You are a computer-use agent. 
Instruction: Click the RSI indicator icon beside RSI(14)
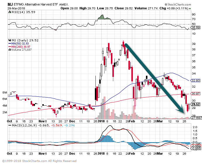(x=10, y=12)
